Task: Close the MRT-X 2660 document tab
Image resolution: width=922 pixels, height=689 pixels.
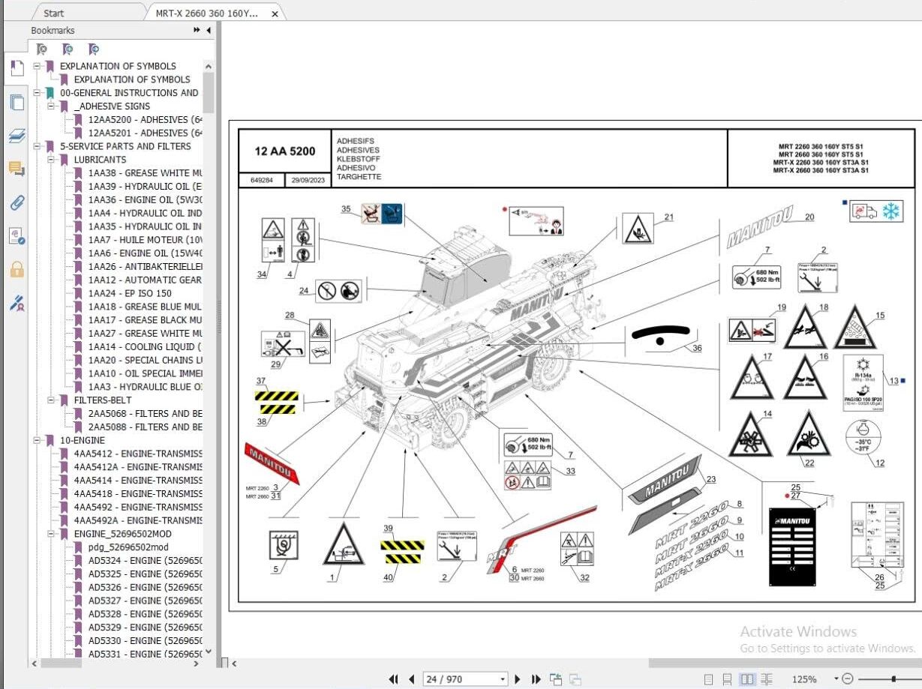Action: coord(275,13)
